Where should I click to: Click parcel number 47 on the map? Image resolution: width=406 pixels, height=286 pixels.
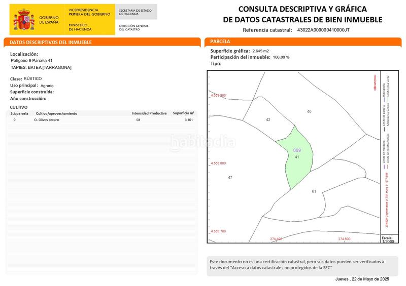[230, 178]
